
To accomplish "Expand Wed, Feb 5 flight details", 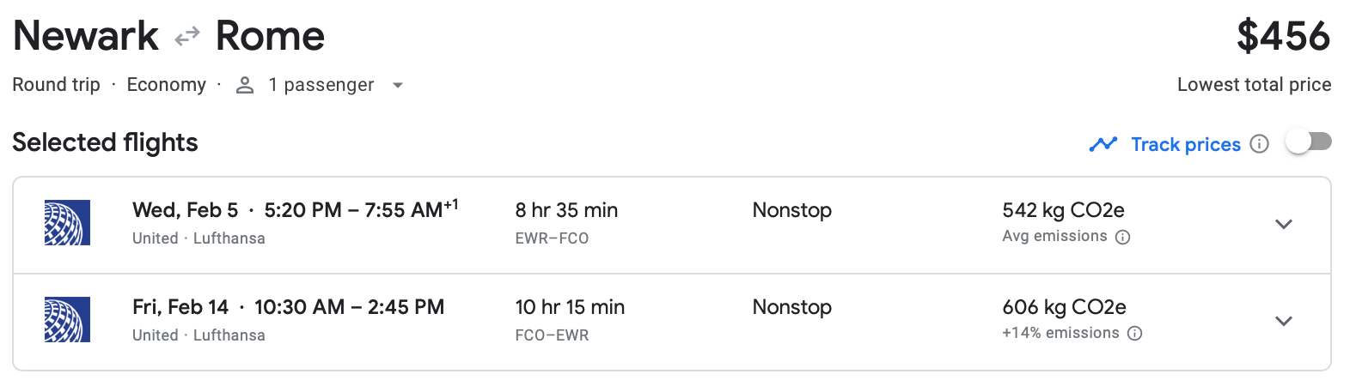I will tap(1283, 225).
